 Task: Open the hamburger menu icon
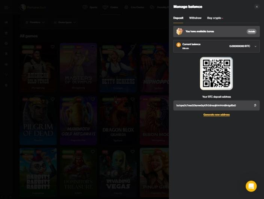pos(6,8)
